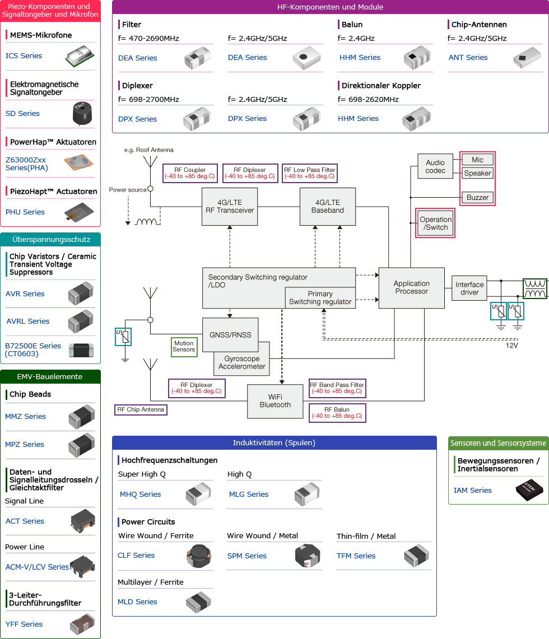The image size is (549, 639).
Task: Open the PHU Series link
Action: pos(25,212)
